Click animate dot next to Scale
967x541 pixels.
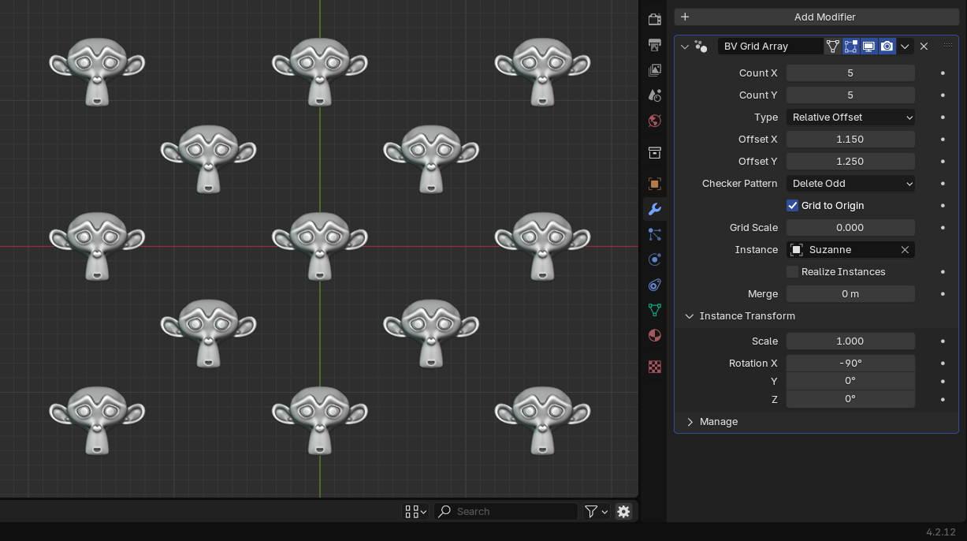click(x=943, y=341)
